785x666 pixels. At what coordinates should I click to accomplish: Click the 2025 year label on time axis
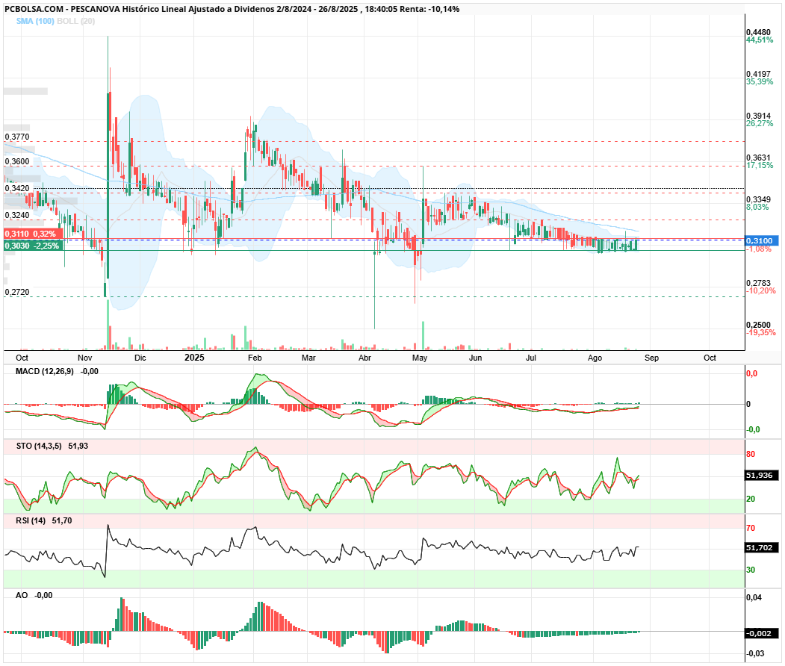tap(194, 358)
